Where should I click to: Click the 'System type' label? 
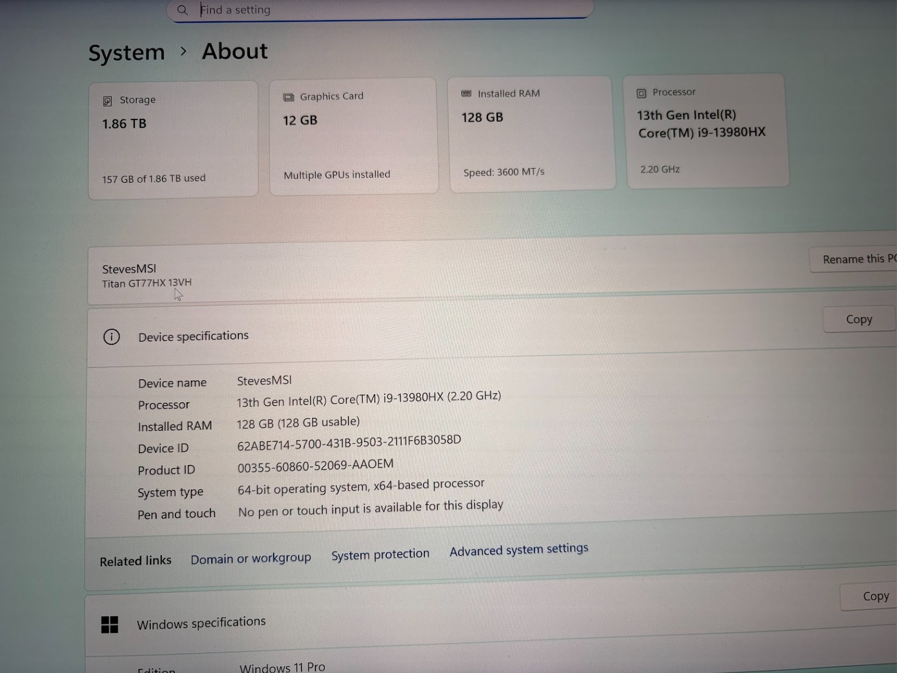pyautogui.click(x=170, y=492)
